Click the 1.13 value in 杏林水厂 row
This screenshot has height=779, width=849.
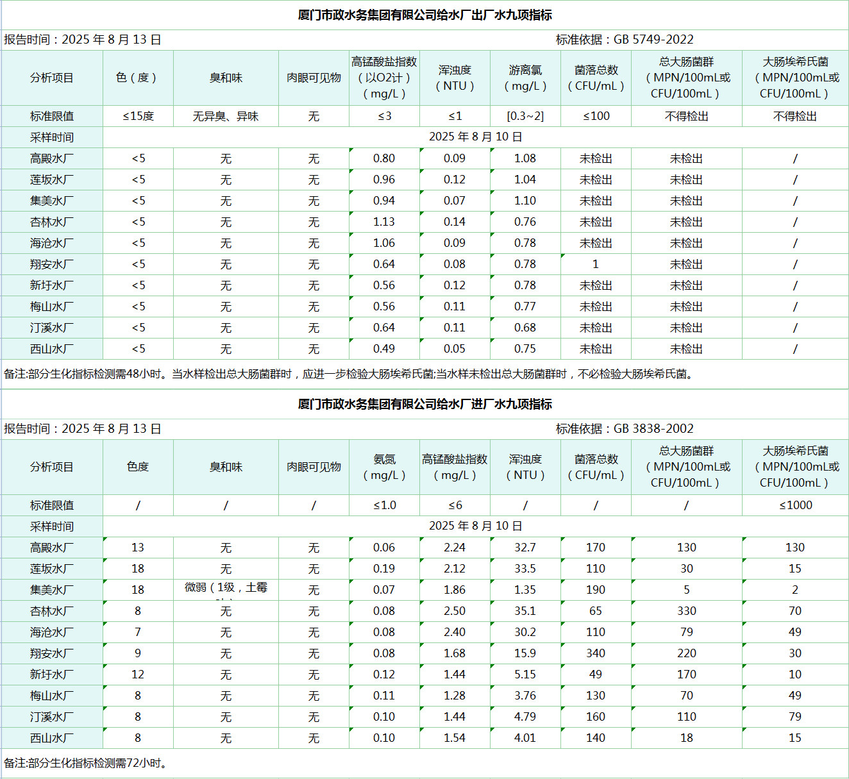point(384,222)
